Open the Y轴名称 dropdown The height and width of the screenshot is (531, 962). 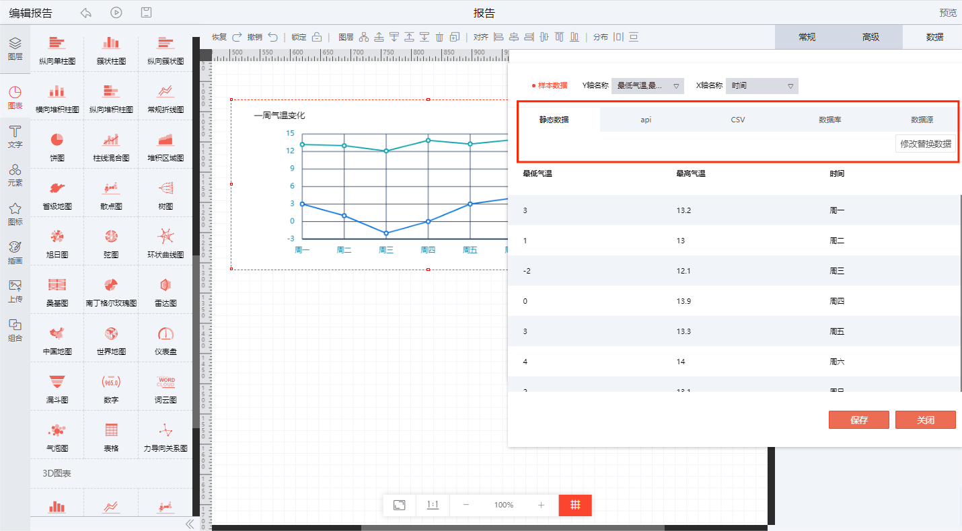click(x=647, y=86)
